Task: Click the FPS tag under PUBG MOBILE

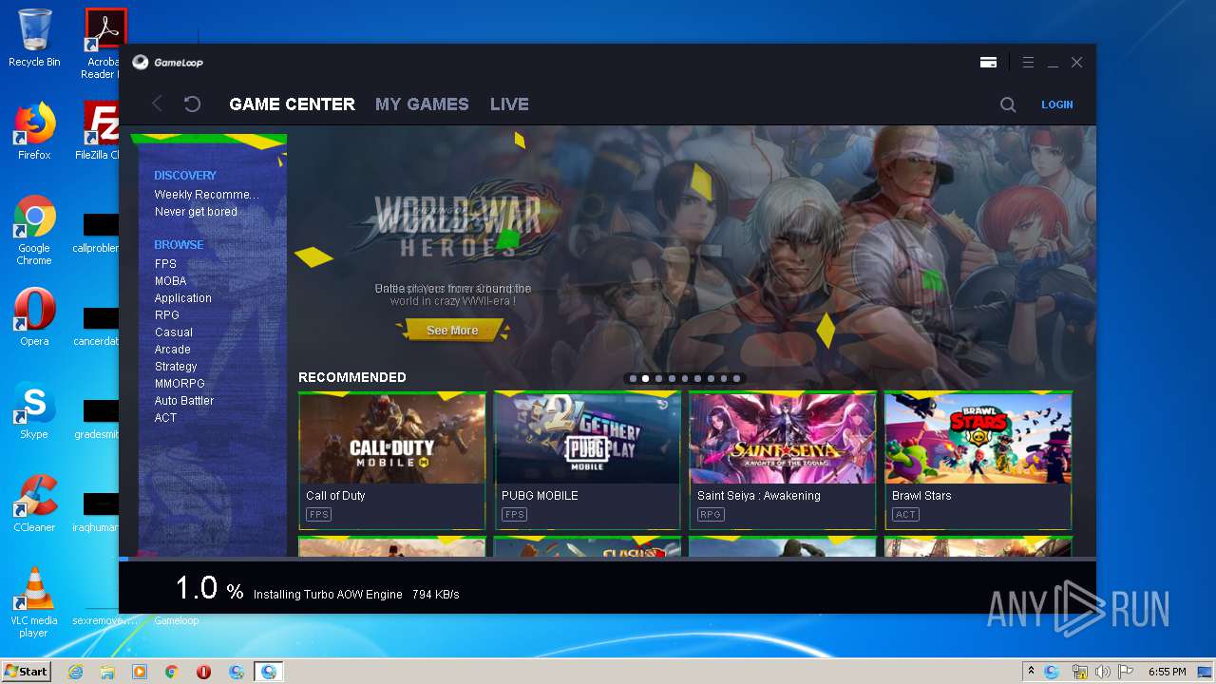Action: pyautogui.click(x=514, y=515)
